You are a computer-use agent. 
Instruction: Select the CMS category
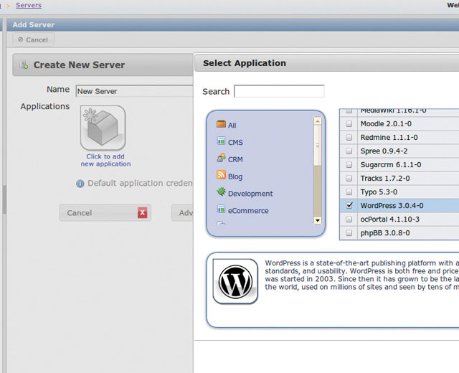click(x=235, y=142)
